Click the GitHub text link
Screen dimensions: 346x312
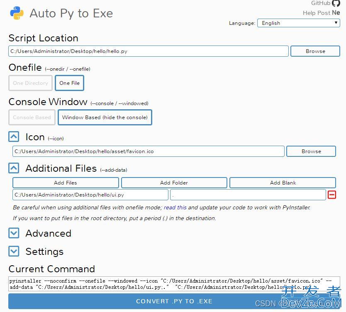(321, 3)
